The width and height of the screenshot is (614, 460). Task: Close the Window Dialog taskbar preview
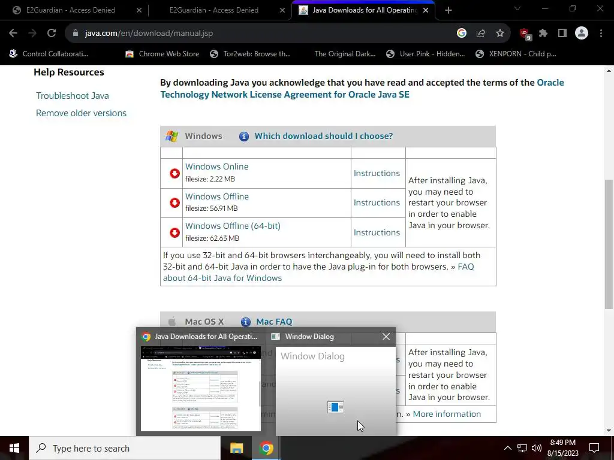tap(386, 337)
